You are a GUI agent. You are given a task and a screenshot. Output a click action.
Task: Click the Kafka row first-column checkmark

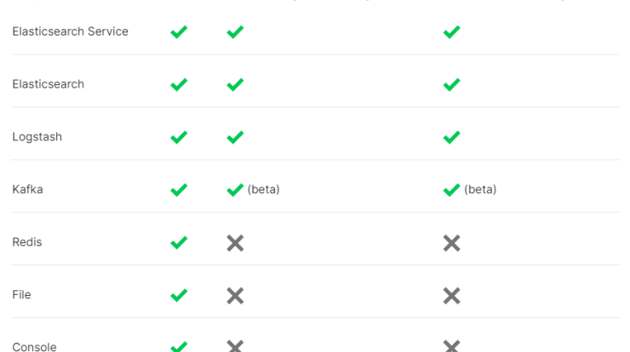179,190
